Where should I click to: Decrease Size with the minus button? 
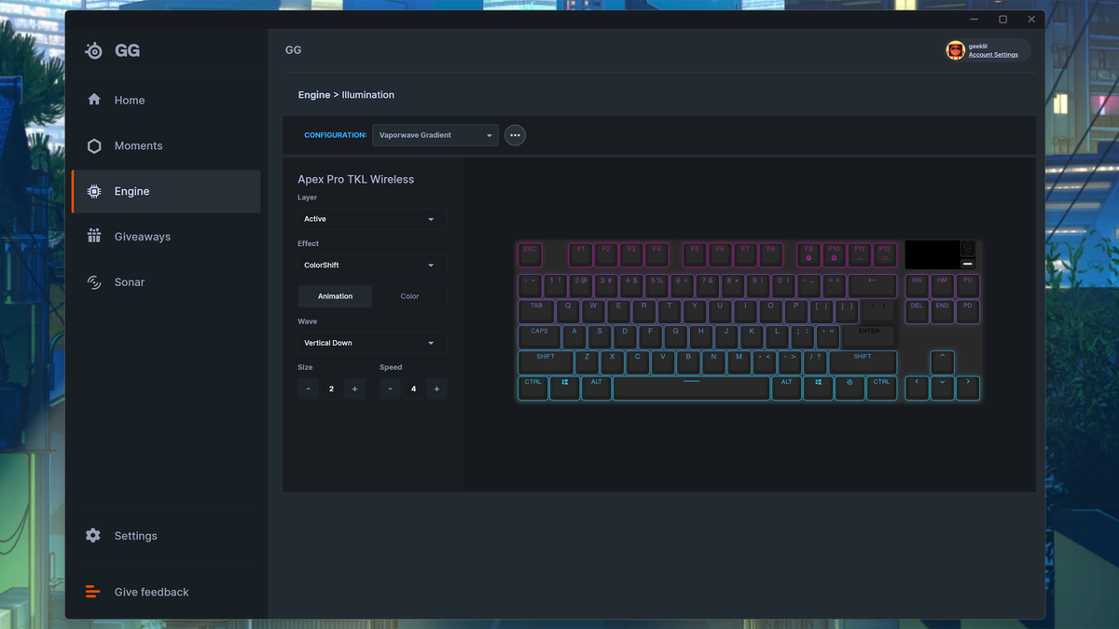coord(308,389)
